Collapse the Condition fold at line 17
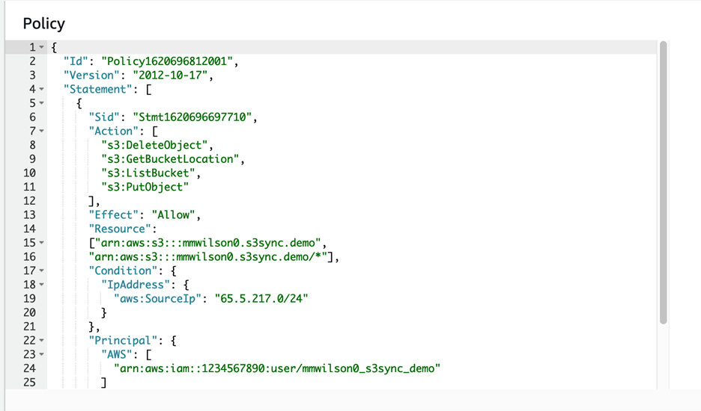The width and height of the screenshot is (701, 411). click(42, 271)
